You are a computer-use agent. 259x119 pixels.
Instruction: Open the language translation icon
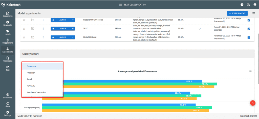[x=248, y=5]
